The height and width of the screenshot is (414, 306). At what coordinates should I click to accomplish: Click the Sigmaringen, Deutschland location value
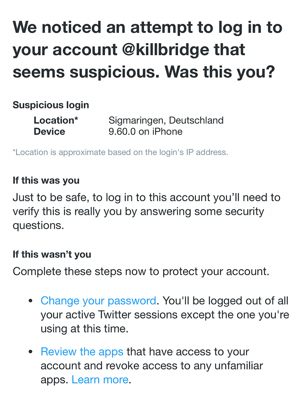[166, 120]
